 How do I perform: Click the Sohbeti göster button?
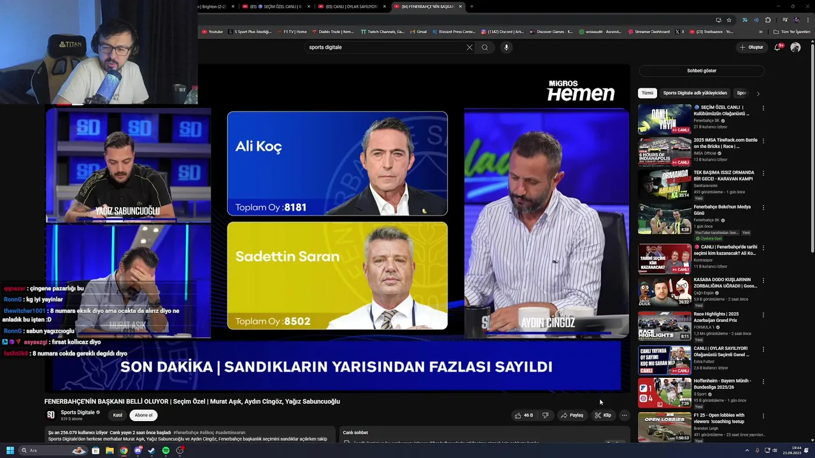pos(702,71)
